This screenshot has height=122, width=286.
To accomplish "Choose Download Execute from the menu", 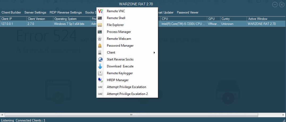I will (127, 66).
